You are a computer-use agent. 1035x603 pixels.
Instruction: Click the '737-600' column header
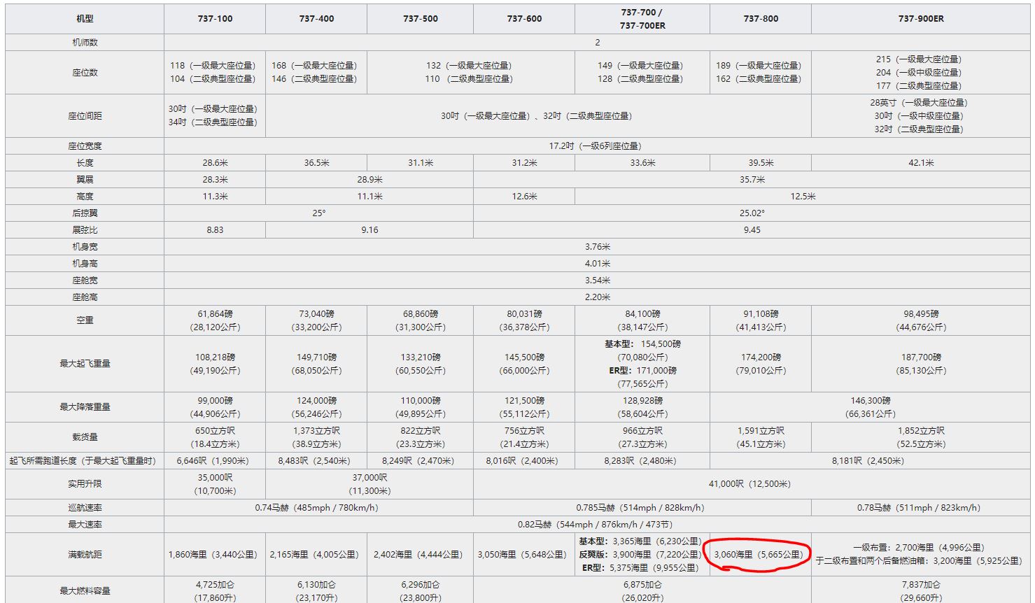click(x=524, y=19)
